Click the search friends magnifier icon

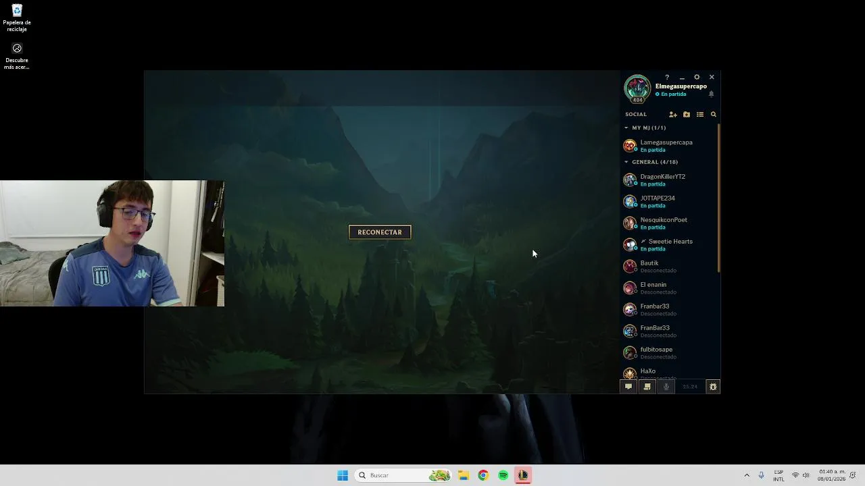(713, 115)
